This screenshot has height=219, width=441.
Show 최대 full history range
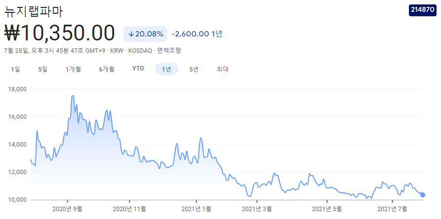pyautogui.click(x=222, y=69)
